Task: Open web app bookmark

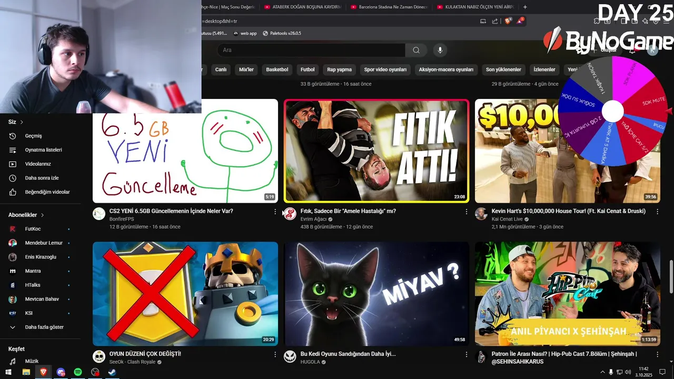Action: [244, 33]
